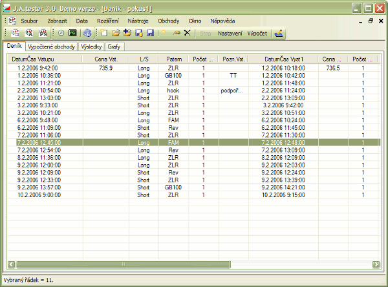The image size is (388, 287).
Task: Open the Nástroje menu
Action: (139, 21)
